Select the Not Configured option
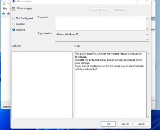The height and width of the screenshot is (130, 160). click(x=14, y=18)
